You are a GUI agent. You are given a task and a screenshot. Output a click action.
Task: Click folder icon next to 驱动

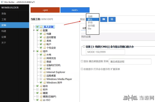41,86
